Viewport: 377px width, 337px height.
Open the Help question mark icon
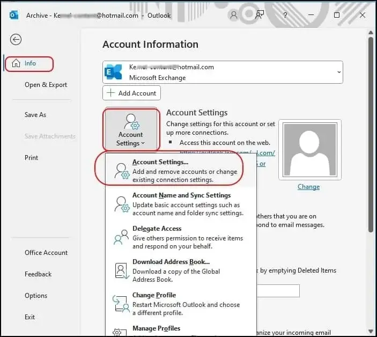285,16
